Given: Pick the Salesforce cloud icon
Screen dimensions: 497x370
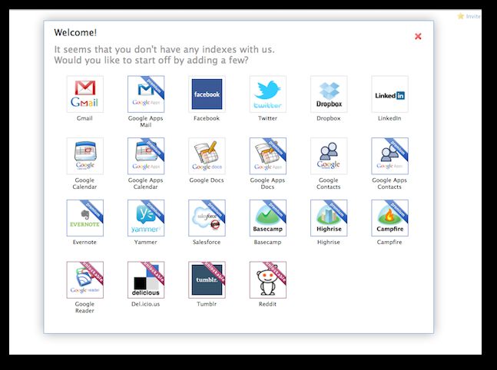Looking at the screenshot, I should [207, 218].
